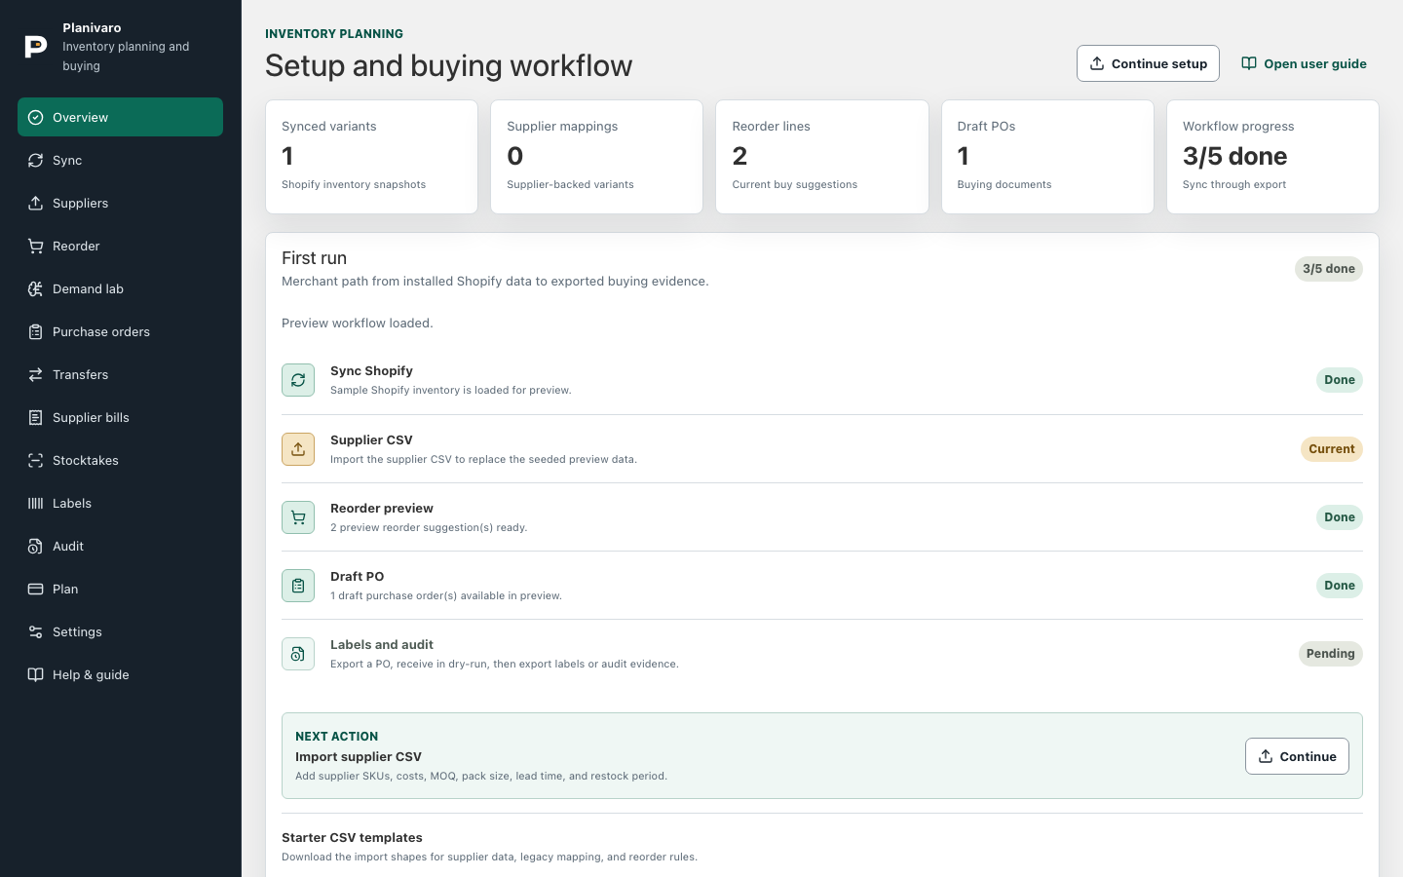Click the Draft PO step clipboard icon
This screenshot has height=877, width=1403.
point(298,586)
